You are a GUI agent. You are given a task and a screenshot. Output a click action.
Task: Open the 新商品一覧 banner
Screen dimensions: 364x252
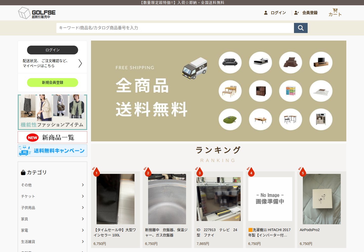[x=52, y=137]
